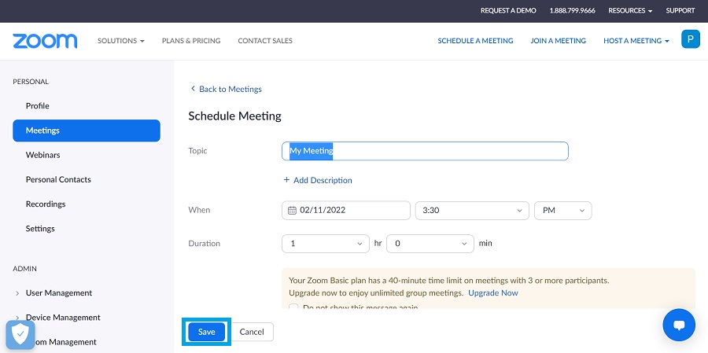Screen dimensions: 708x353
Task: Check Do not show this message again
Action: click(x=293, y=307)
